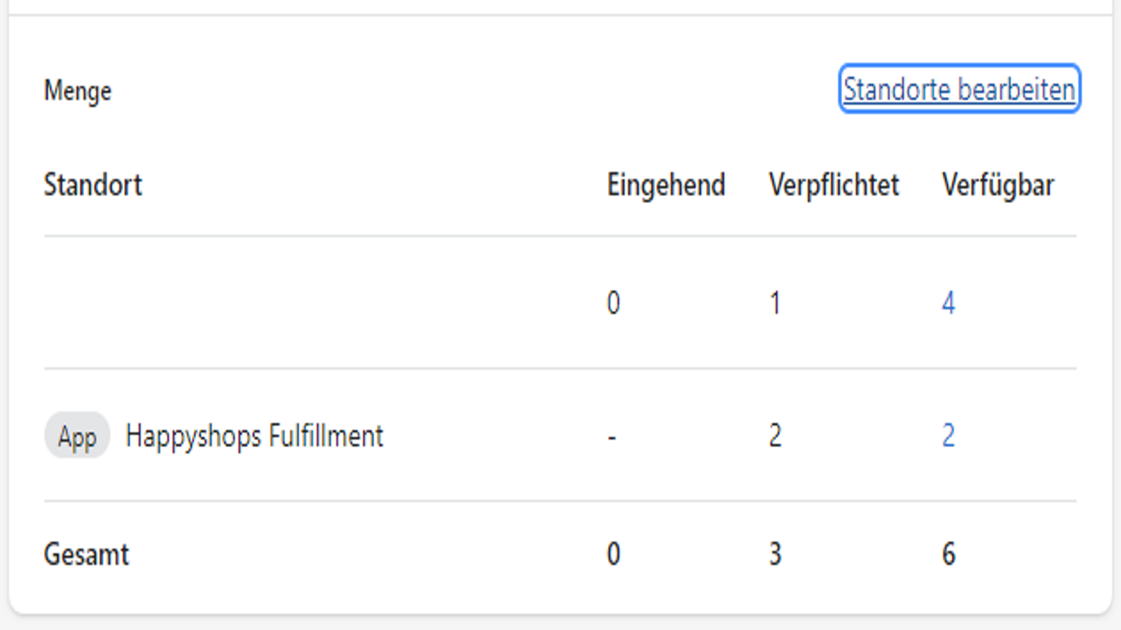Click the gray page background below the card

pos(560,624)
